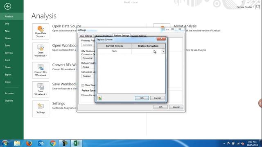Open the Always refresh dropdown
262x147 pixels.
(x=88, y=67)
